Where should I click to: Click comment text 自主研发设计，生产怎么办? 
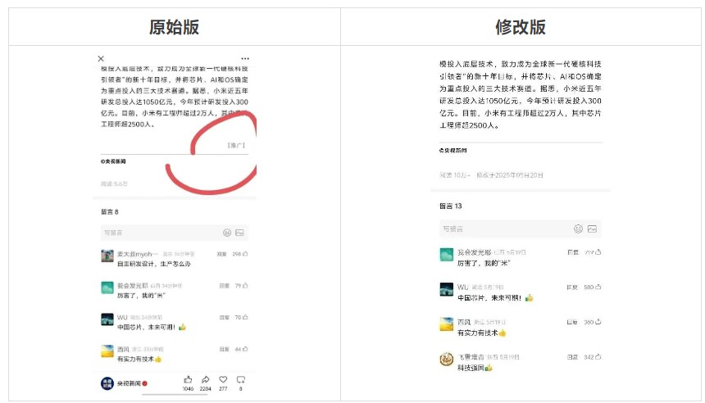pos(154,264)
